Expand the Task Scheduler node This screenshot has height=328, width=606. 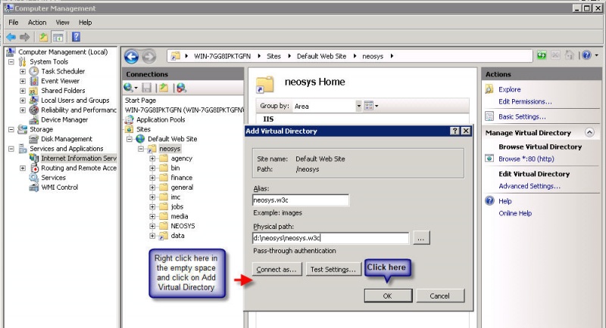coord(23,71)
